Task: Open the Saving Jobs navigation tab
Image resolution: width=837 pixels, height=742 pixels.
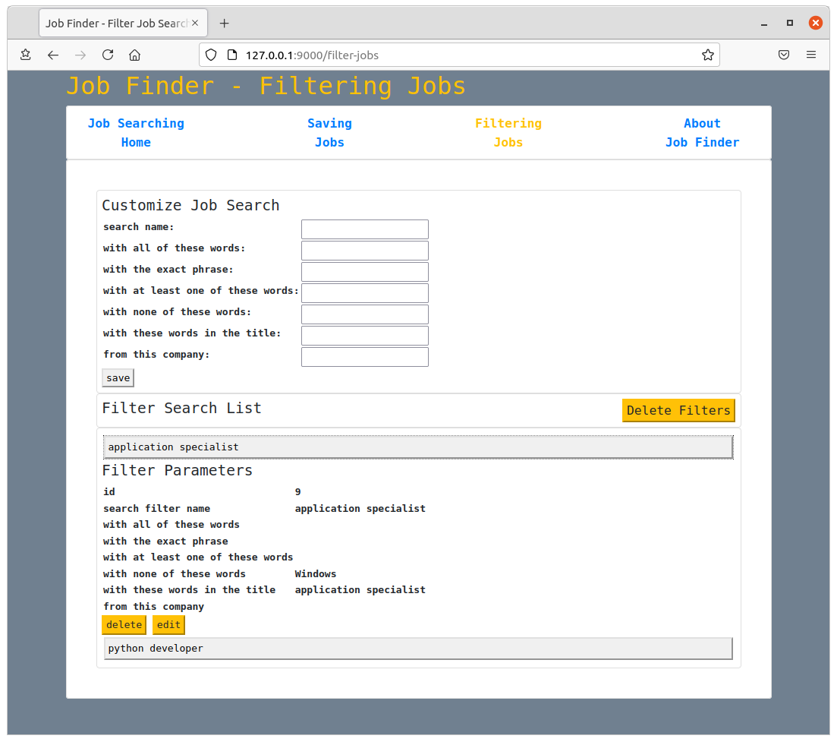Action: [x=329, y=133]
